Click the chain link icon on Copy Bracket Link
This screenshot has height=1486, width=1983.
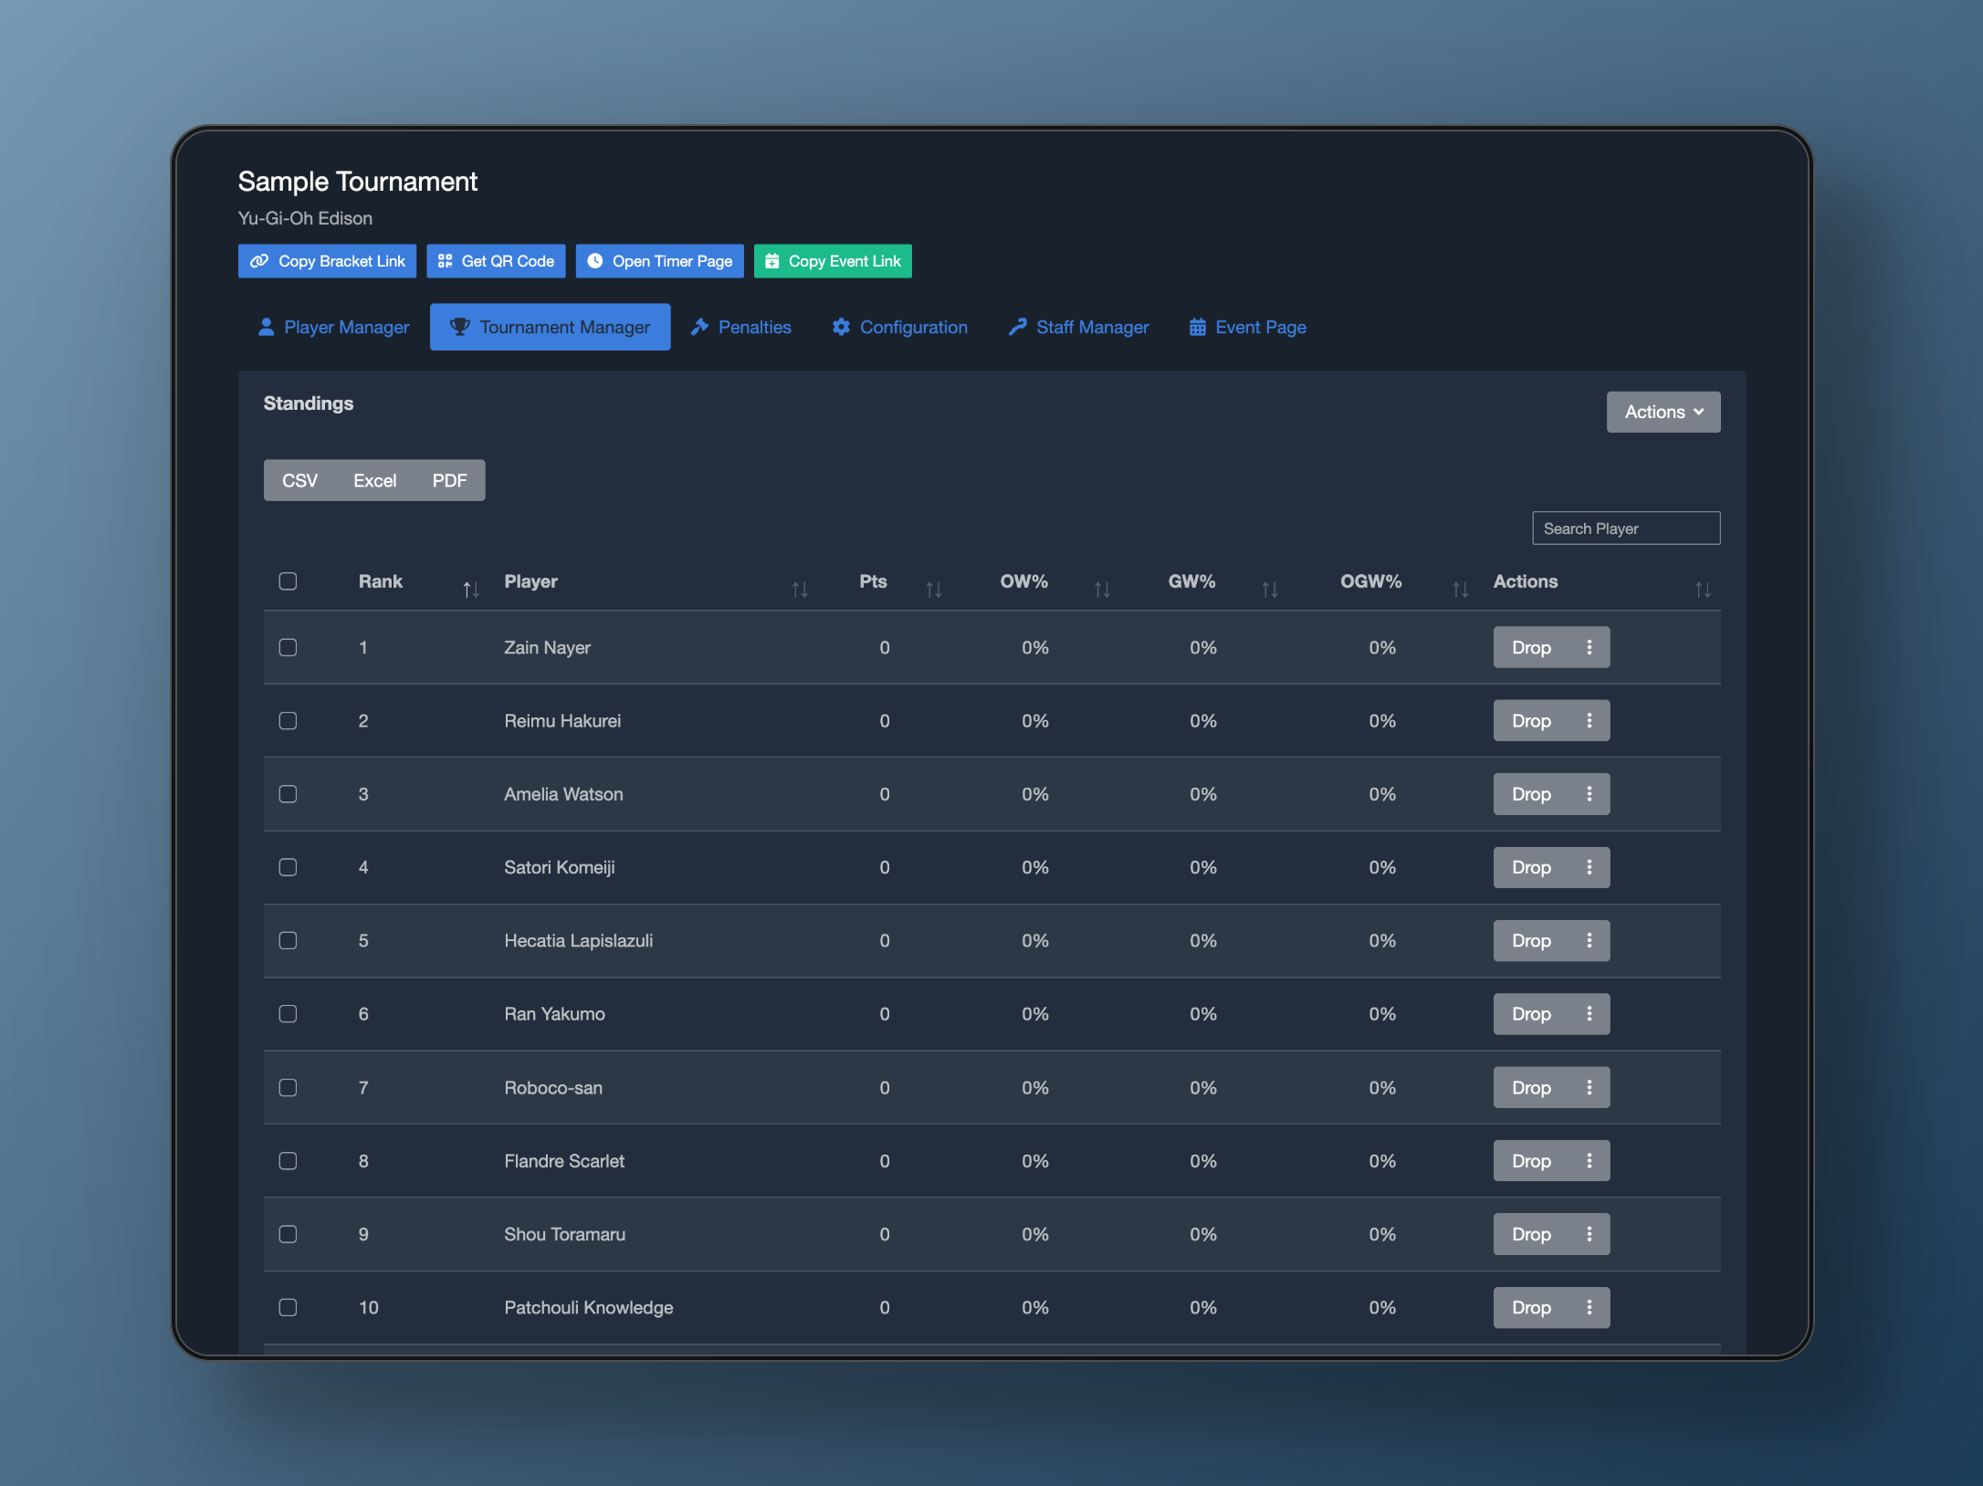coord(259,261)
